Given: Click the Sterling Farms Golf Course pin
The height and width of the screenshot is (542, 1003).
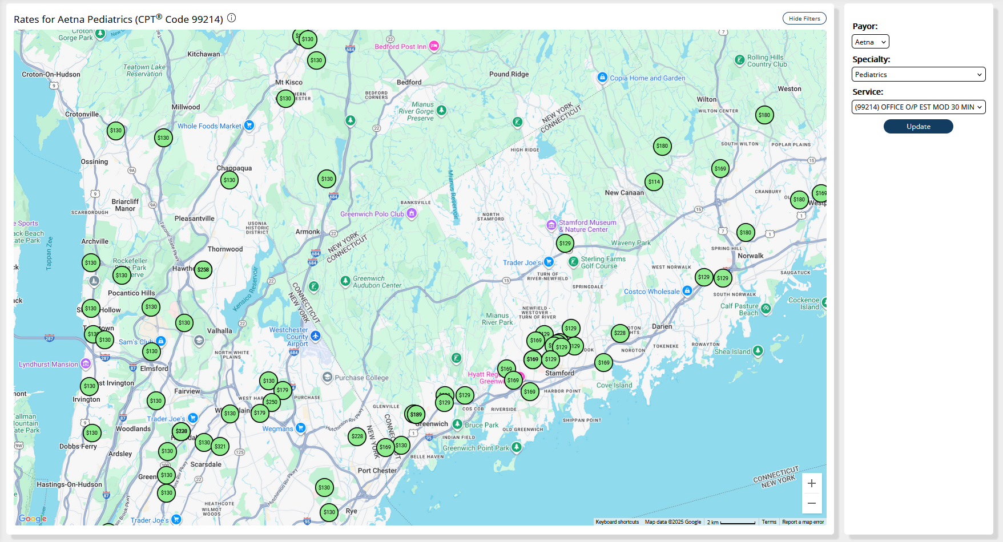Looking at the screenshot, I should pos(574,262).
